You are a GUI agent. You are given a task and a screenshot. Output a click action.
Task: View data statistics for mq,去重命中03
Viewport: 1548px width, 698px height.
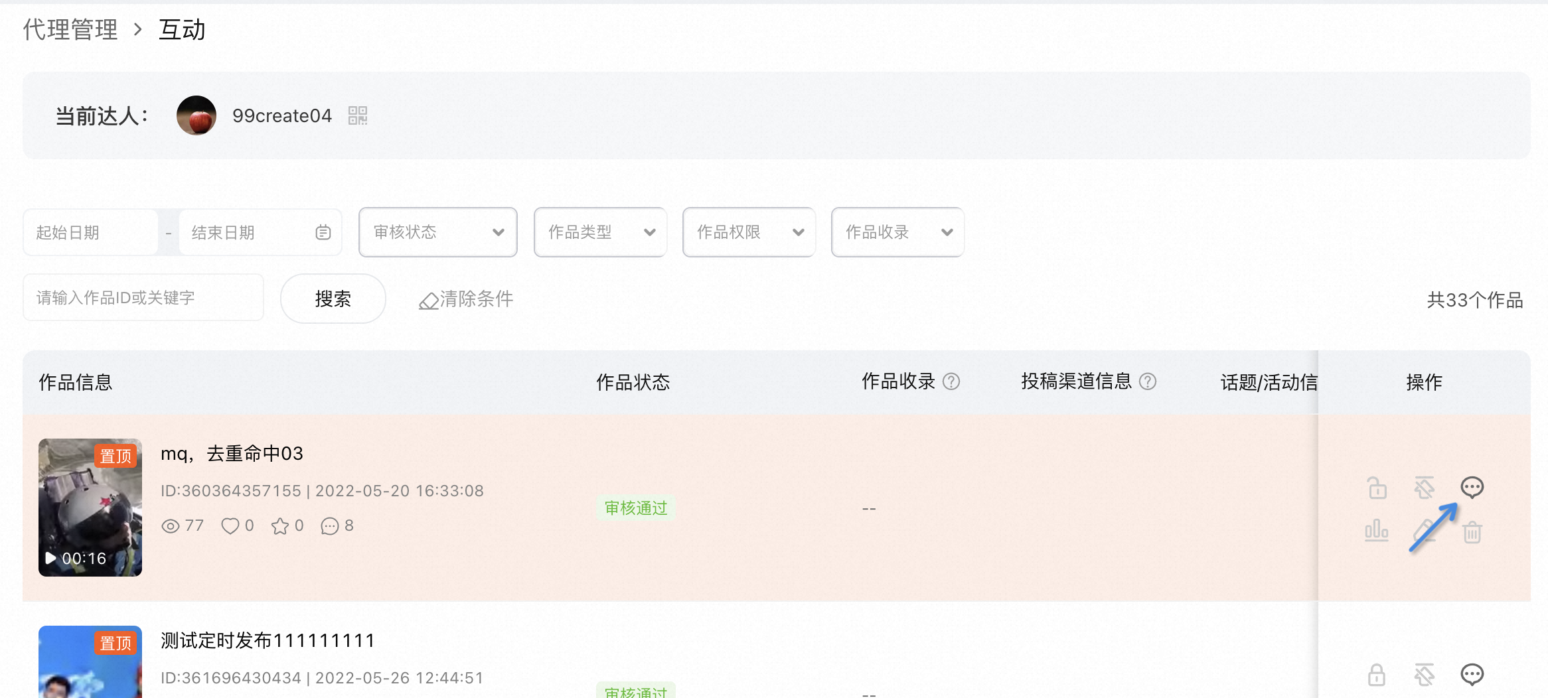tap(1377, 531)
